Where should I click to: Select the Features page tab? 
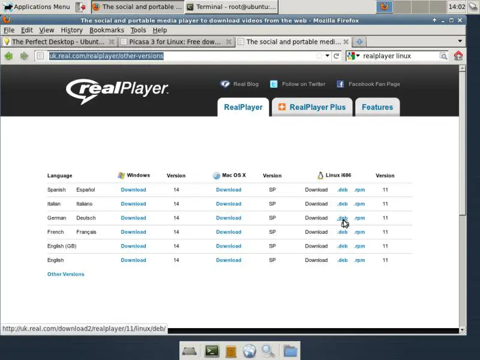pyautogui.click(x=377, y=107)
